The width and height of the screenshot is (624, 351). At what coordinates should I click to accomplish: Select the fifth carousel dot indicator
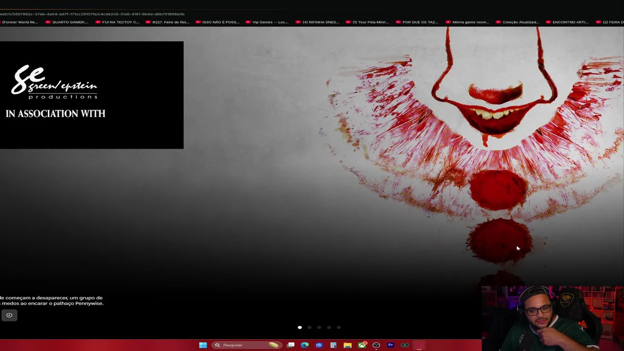(339, 328)
